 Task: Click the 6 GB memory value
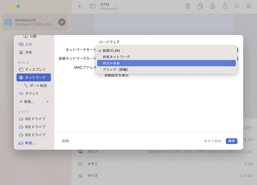248,164
